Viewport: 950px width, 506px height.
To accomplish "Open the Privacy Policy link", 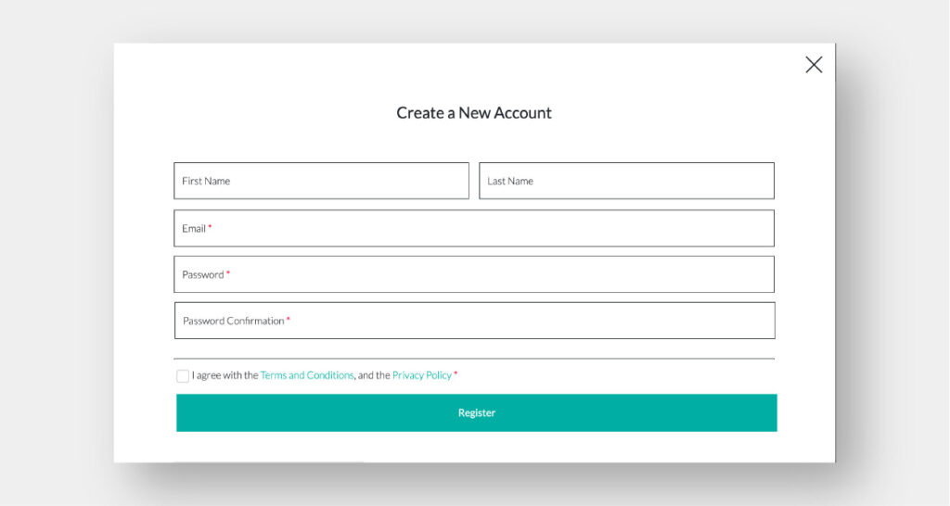I will click(x=422, y=375).
